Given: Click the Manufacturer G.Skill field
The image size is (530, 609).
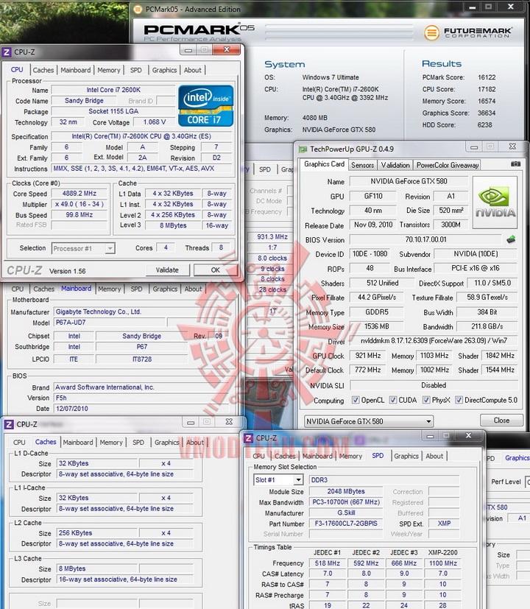Looking at the screenshot, I should tap(345, 513).
